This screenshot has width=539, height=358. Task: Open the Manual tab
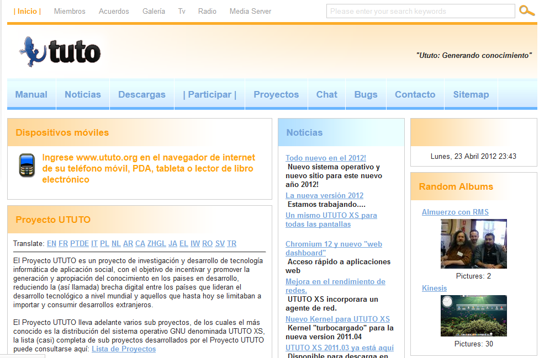tap(30, 94)
